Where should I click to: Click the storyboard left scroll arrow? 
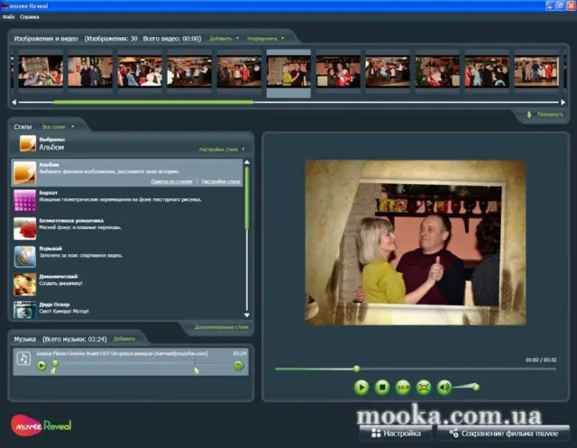tap(14, 102)
